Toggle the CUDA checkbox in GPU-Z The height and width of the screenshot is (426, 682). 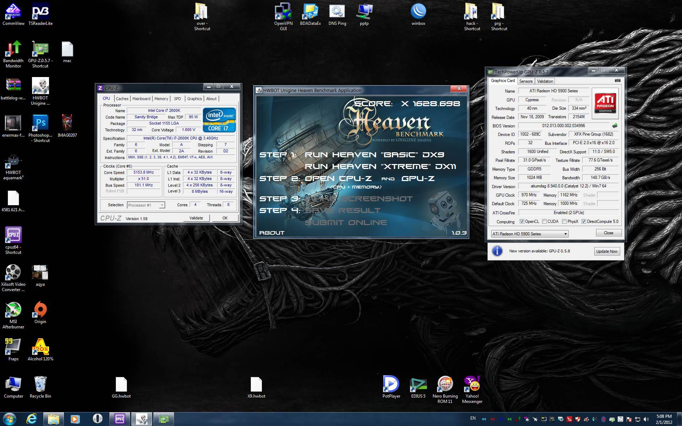544,222
